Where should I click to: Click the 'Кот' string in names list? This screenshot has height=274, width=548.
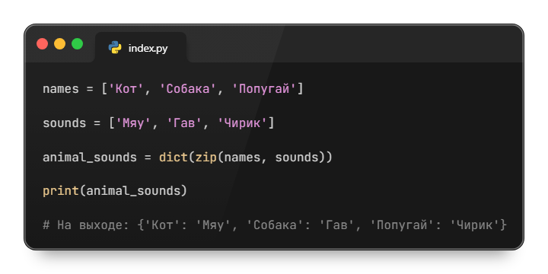(126, 89)
